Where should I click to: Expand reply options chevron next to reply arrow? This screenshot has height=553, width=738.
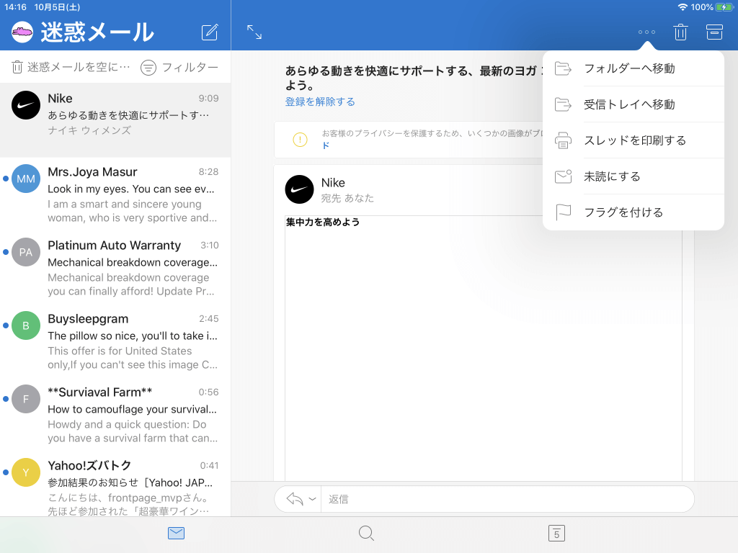pos(312,499)
